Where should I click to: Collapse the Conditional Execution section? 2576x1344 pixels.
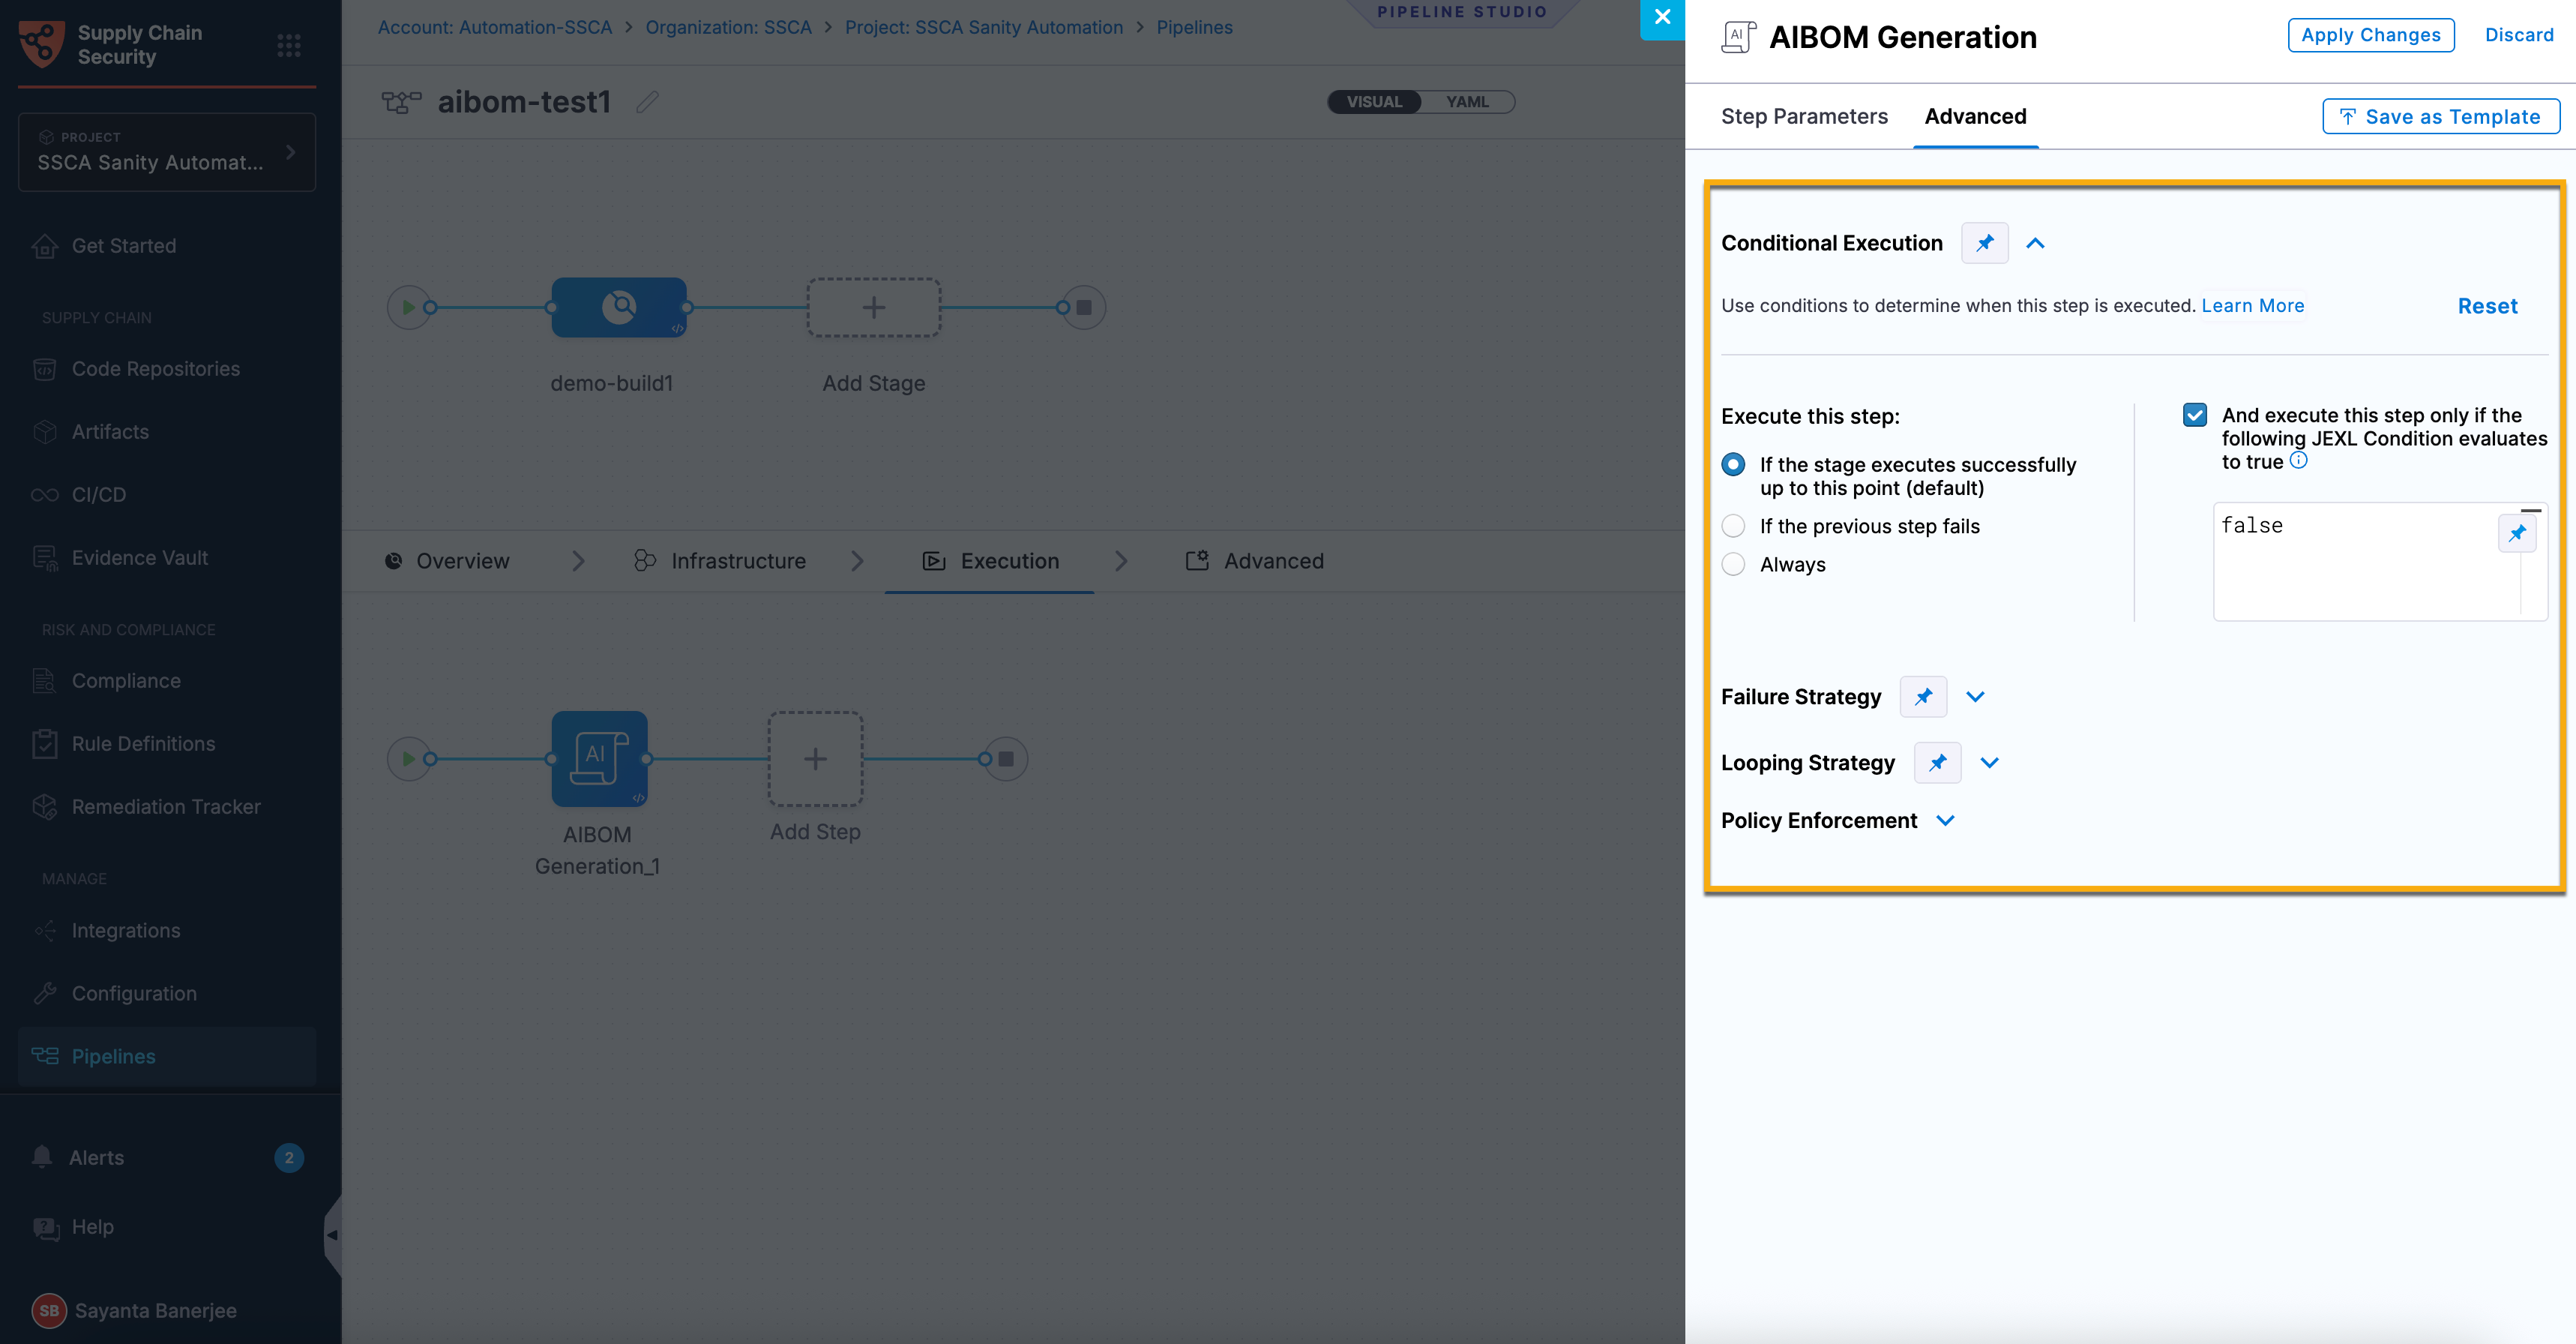pyautogui.click(x=2035, y=243)
